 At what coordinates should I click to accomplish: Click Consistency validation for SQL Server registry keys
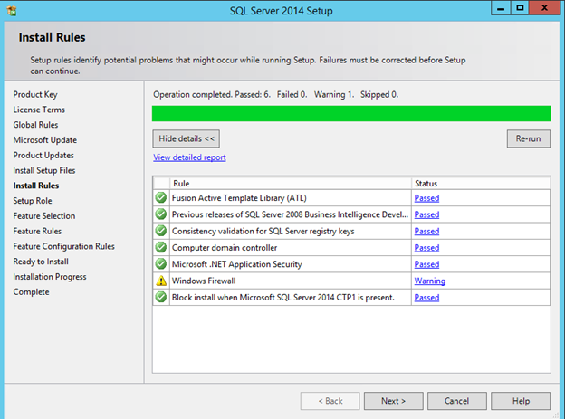click(x=263, y=232)
